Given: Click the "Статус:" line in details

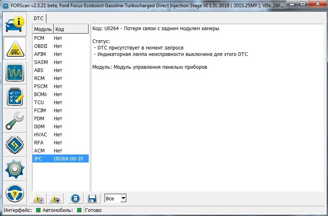Looking at the screenshot, I should [101, 41].
